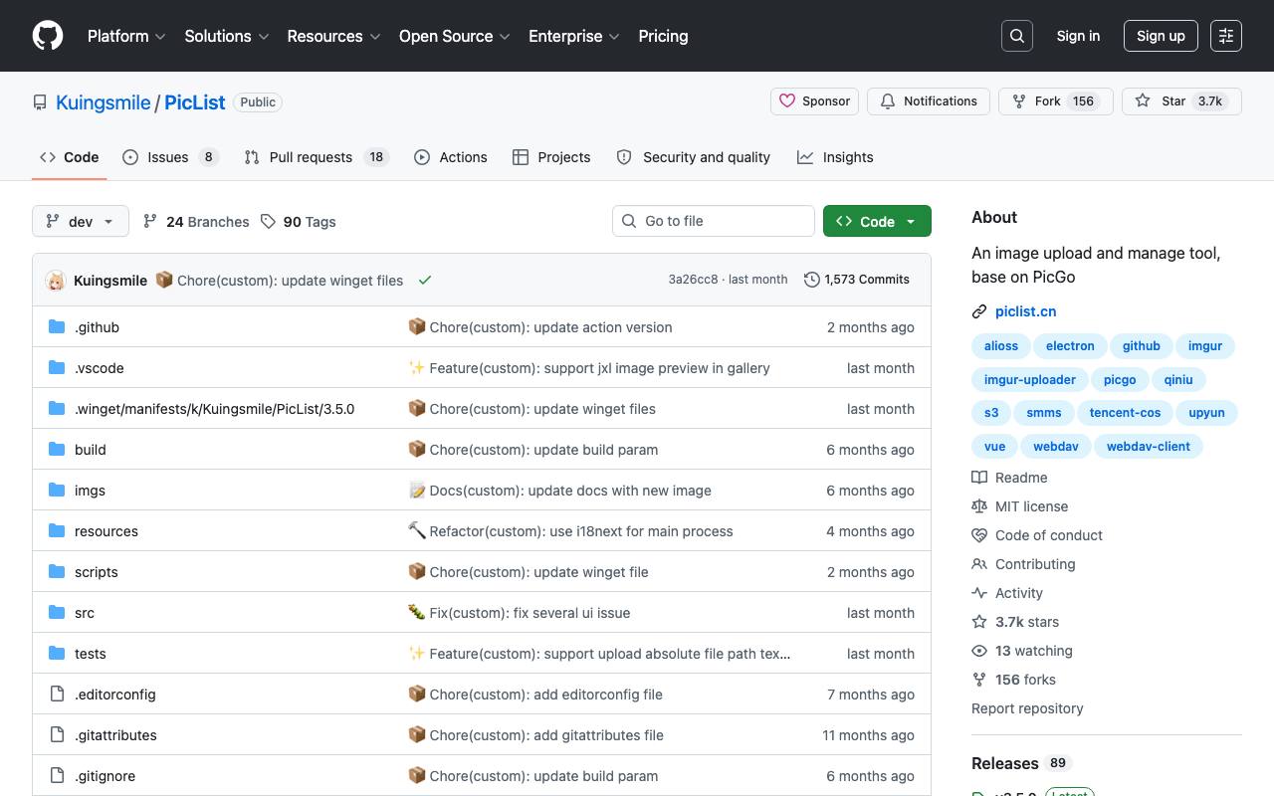Open commit 'Refactor(custom): use i18next for main process'
This screenshot has width=1274, height=796.
[581, 531]
